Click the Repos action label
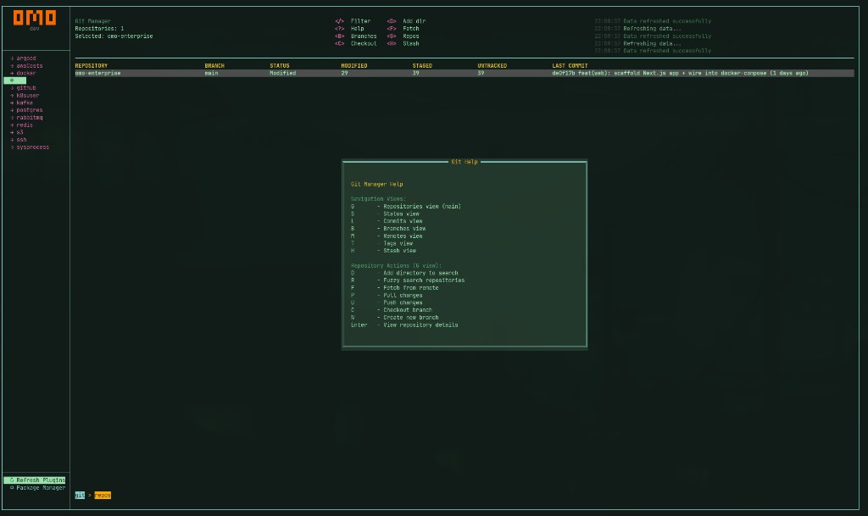This screenshot has height=516, width=868. coord(411,36)
